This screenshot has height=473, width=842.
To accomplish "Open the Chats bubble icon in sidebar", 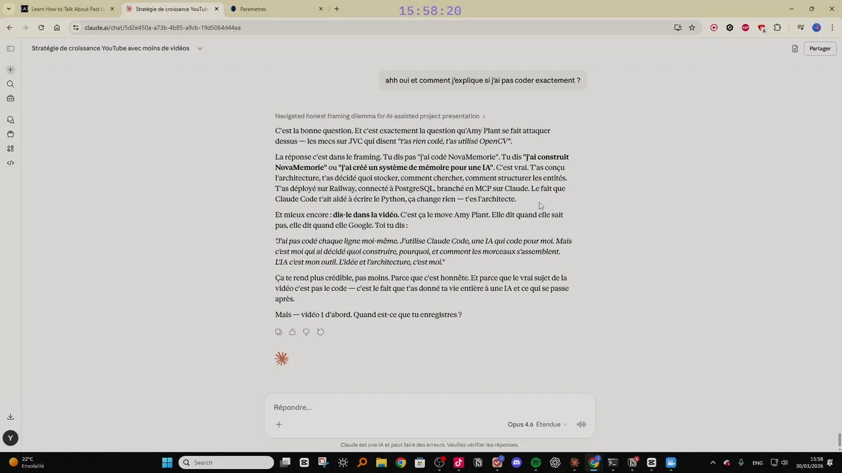I will pos(11,120).
